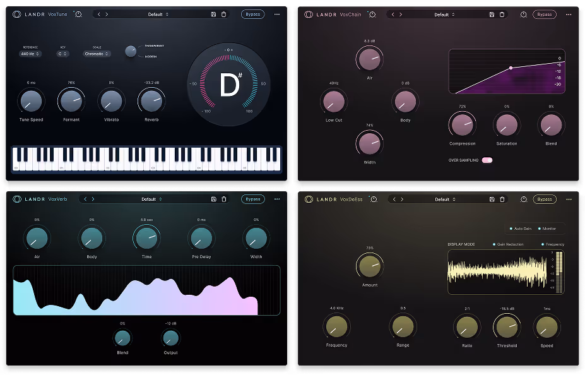The image size is (585, 375).
Task: Click the Time knob in VoxVerb
Action: [x=146, y=239]
